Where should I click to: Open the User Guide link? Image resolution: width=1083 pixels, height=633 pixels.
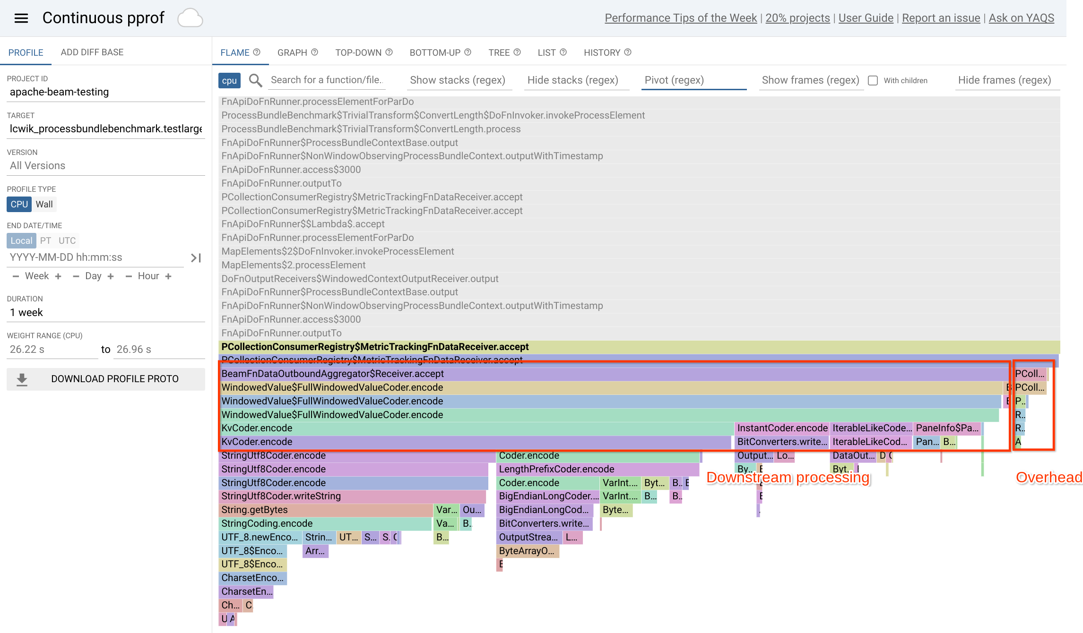866,18
